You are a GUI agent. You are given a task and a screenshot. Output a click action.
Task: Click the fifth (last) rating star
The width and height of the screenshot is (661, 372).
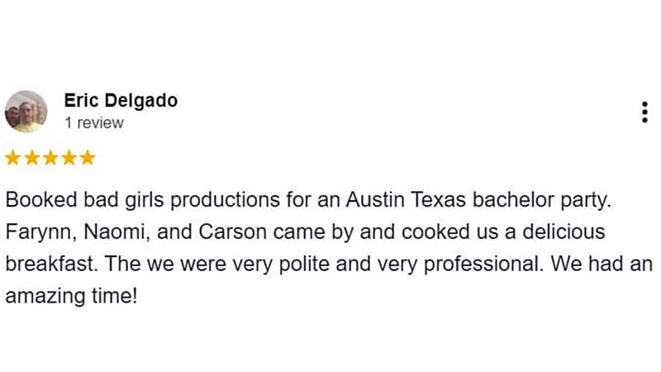(x=87, y=157)
